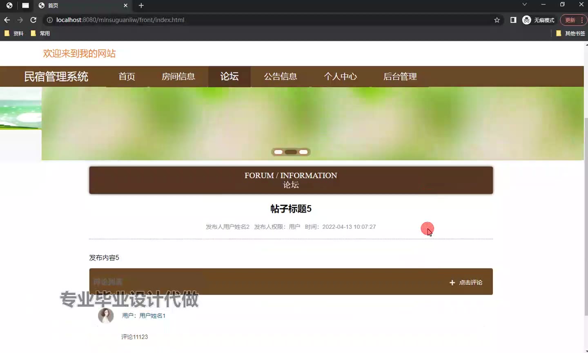588x353 pixels.
Task: Open the 论坛 navigation item
Action: click(229, 76)
